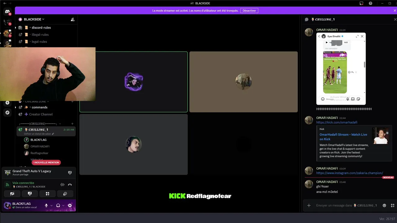Deafen headphones toggle
Viewport: 397px width, 223px height.
coord(58,205)
